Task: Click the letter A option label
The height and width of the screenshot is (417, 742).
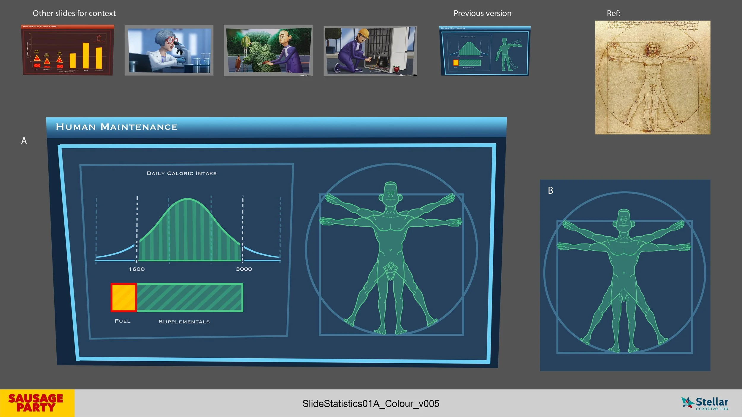Action: [24, 141]
